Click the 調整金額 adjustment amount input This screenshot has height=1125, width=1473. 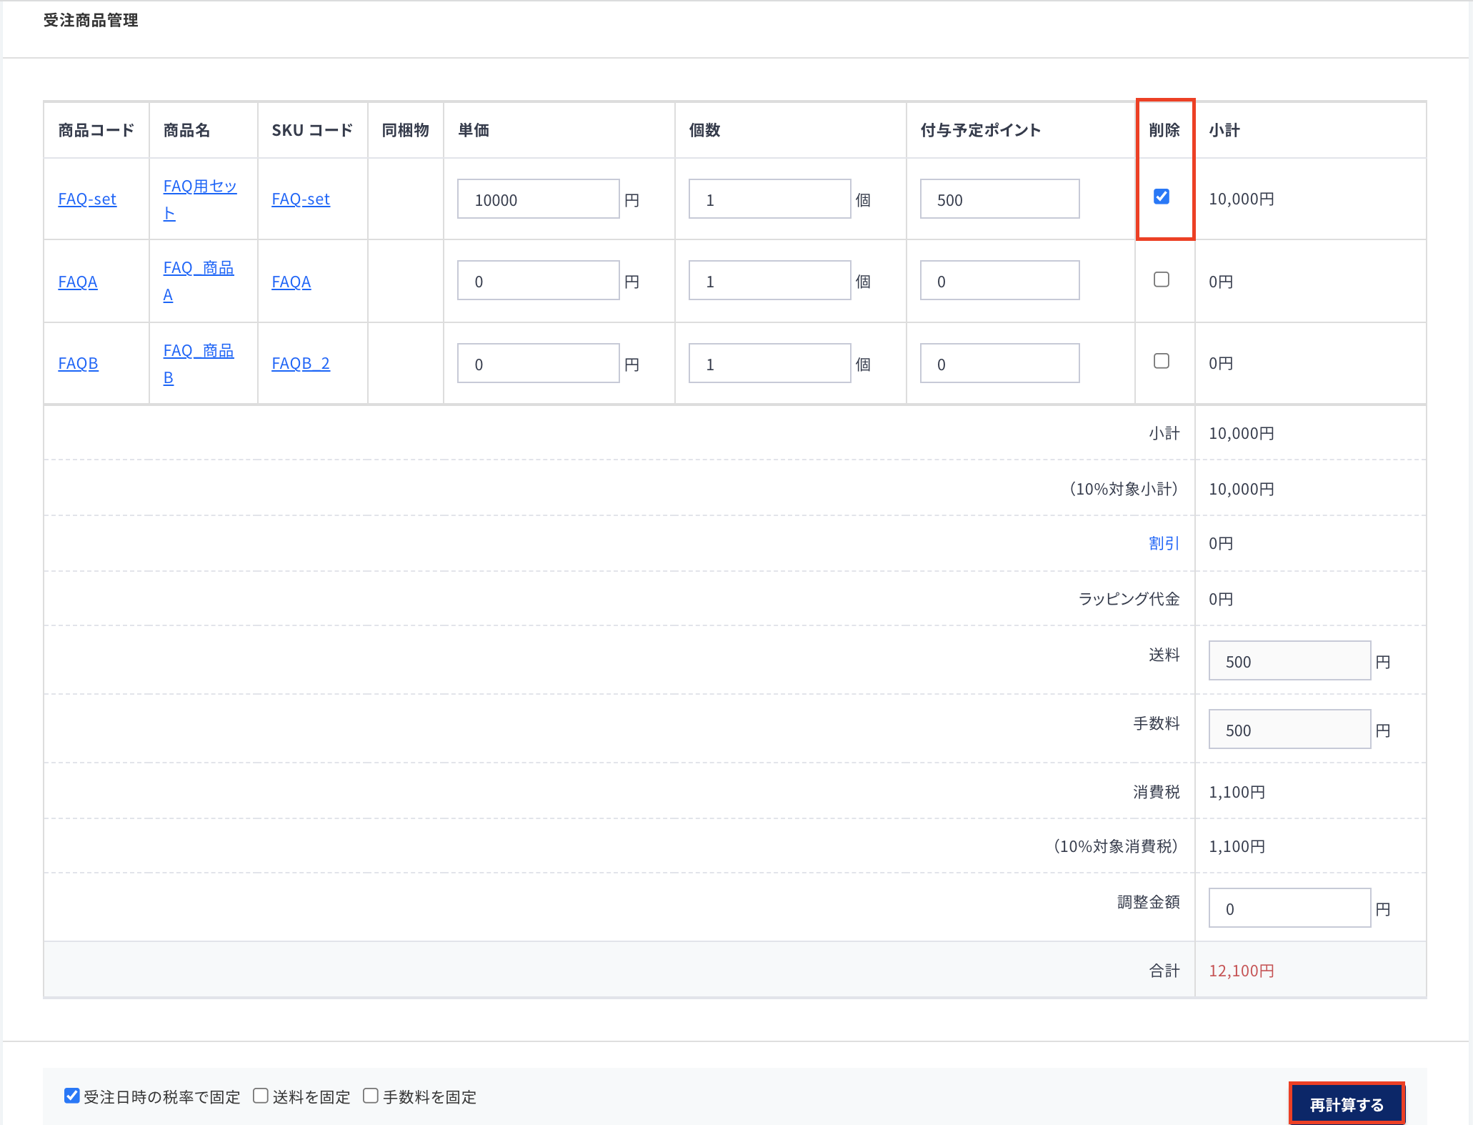[1290, 908]
